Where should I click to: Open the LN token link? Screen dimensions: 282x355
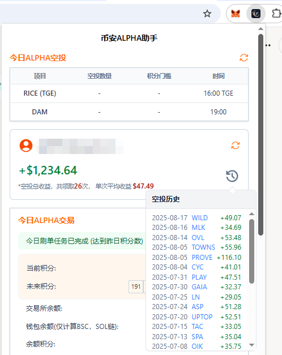pos(196,297)
